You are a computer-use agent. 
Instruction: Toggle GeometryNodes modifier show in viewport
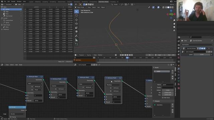(x=202, y=48)
